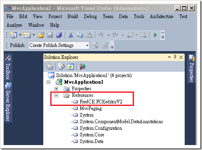Pin the Solution Explorer with auto-hide pushpin
This screenshot has width=202, height=150.
coord(175,57)
